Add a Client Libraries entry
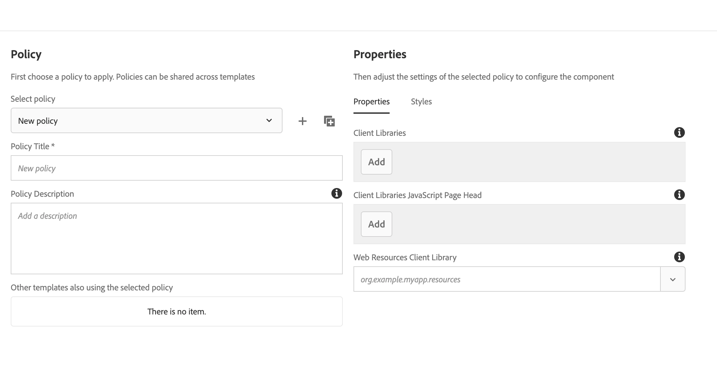The height and width of the screenshot is (374, 717). 376,162
